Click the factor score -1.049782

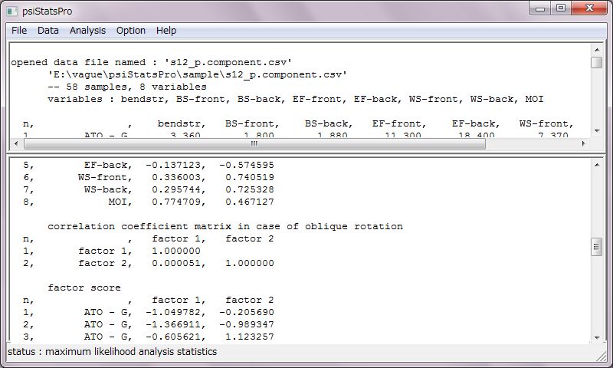(x=175, y=313)
